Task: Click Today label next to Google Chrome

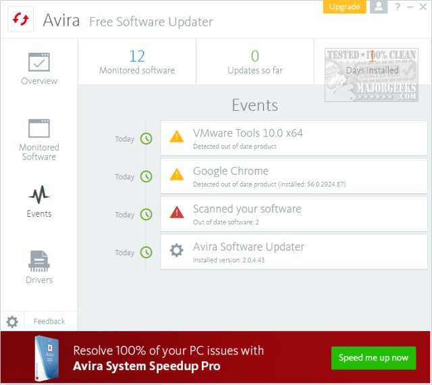Action: pyautogui.click(x=124, y=177)
